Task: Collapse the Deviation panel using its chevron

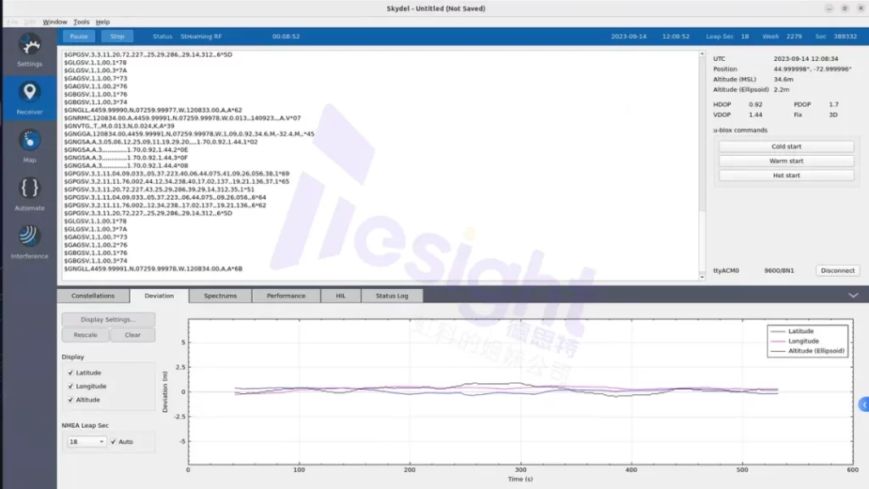Action: (x=852, y=296)
